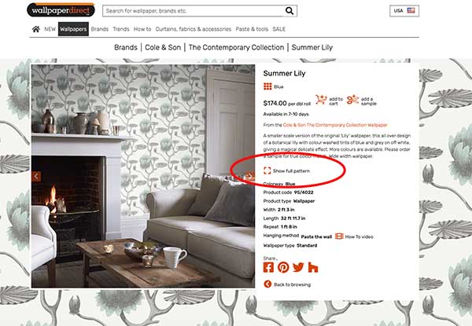Screen dimensions: 472x326
Task: Open the Brands menu item
Action: [100, 29]
